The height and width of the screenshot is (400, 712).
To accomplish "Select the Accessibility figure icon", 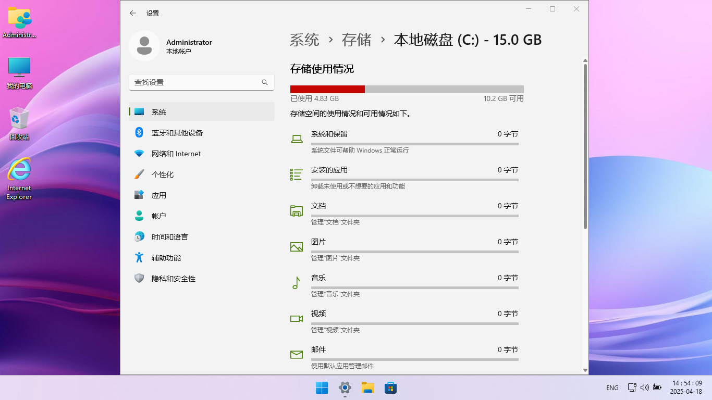I will pyautogui.click(x=139, y=257).
